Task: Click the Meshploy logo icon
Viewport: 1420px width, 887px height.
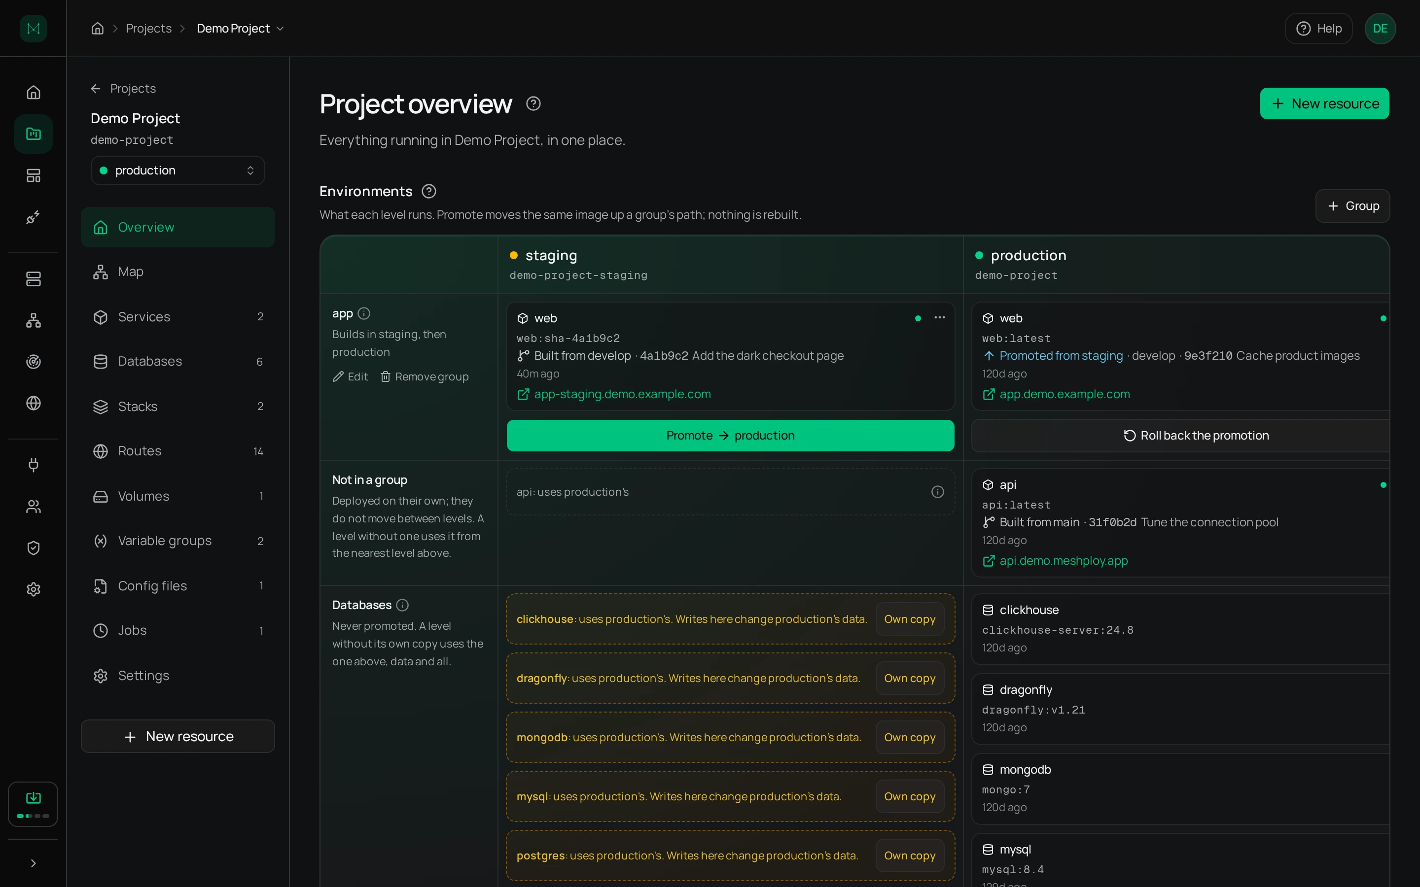Action: click(x=34, y=28)
